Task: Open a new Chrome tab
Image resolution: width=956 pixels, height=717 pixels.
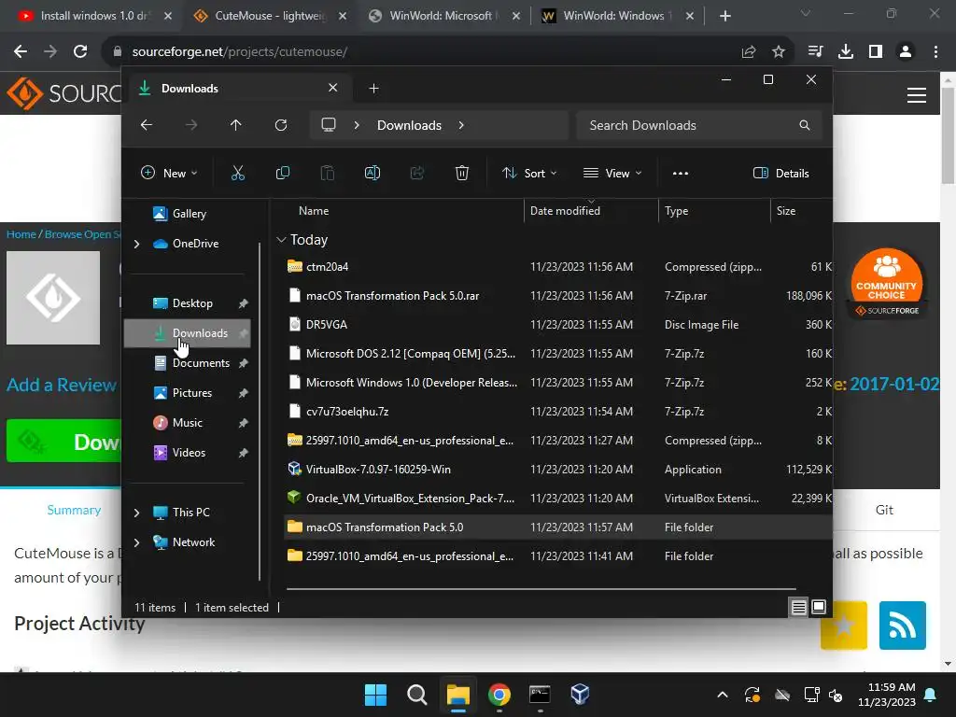Action: [x=724, y=16]
